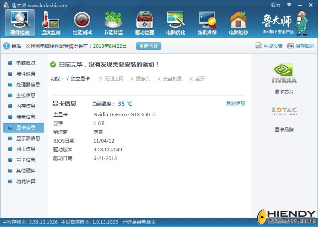Open the 硬件检测 hardware detection icon

20,23
